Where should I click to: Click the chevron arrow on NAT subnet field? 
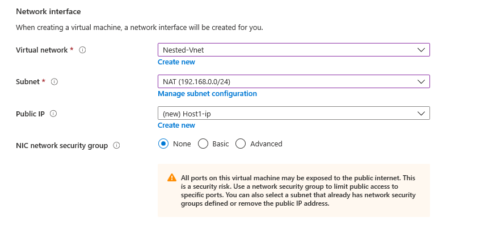pos(421,81)
